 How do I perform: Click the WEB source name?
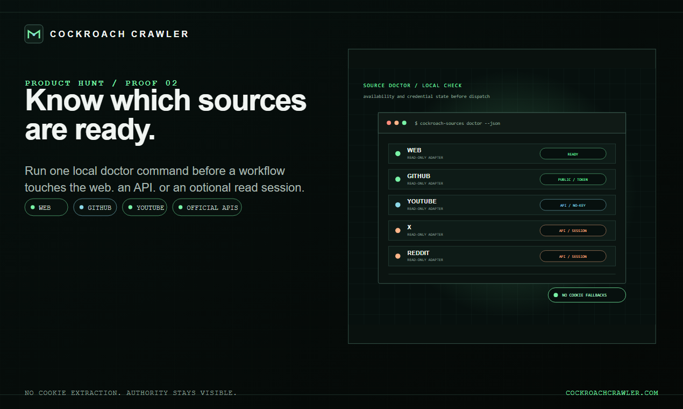[414, 151]
